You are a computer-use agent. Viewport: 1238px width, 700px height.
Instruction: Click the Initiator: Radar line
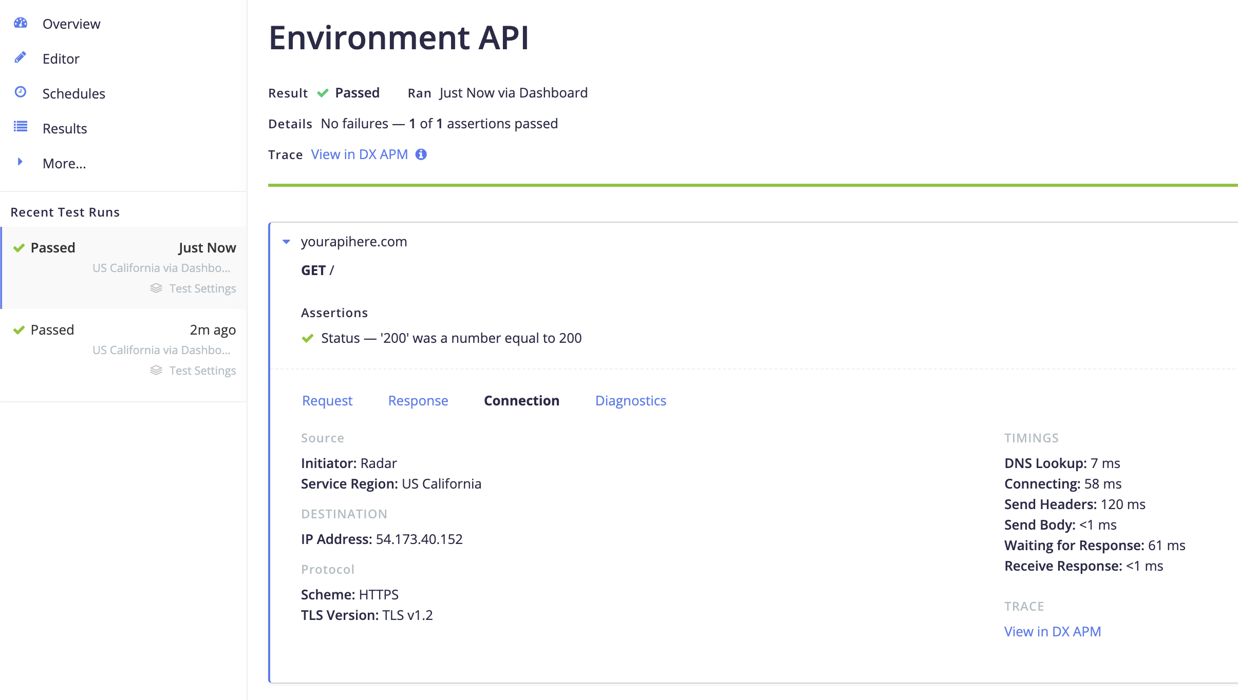349,463
